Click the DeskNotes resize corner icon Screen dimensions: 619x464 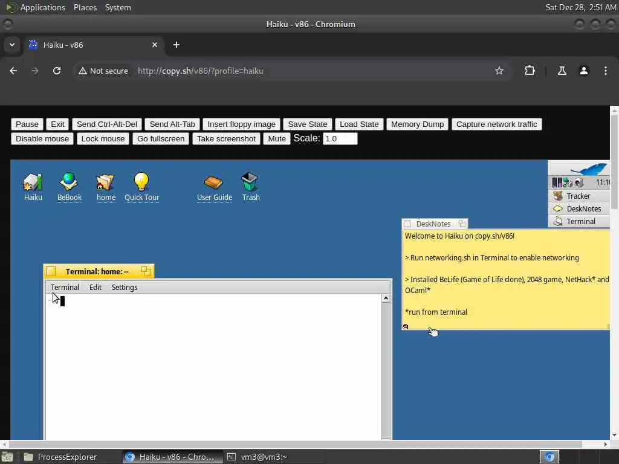click(405, 326)
